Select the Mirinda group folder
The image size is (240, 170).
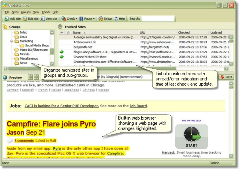[22, 54]
